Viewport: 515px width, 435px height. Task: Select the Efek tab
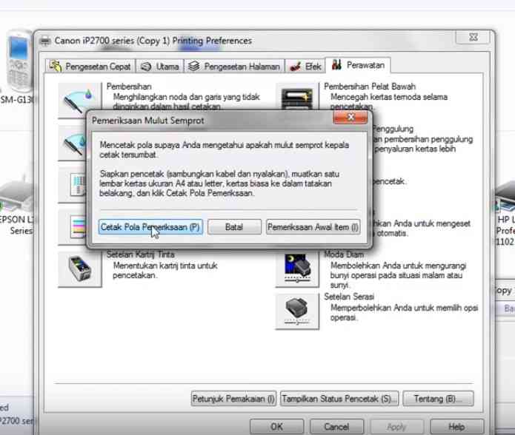coord(305,67)
